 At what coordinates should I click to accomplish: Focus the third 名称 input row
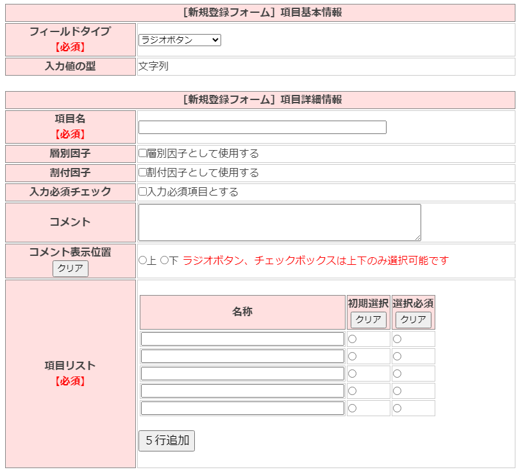242,374
